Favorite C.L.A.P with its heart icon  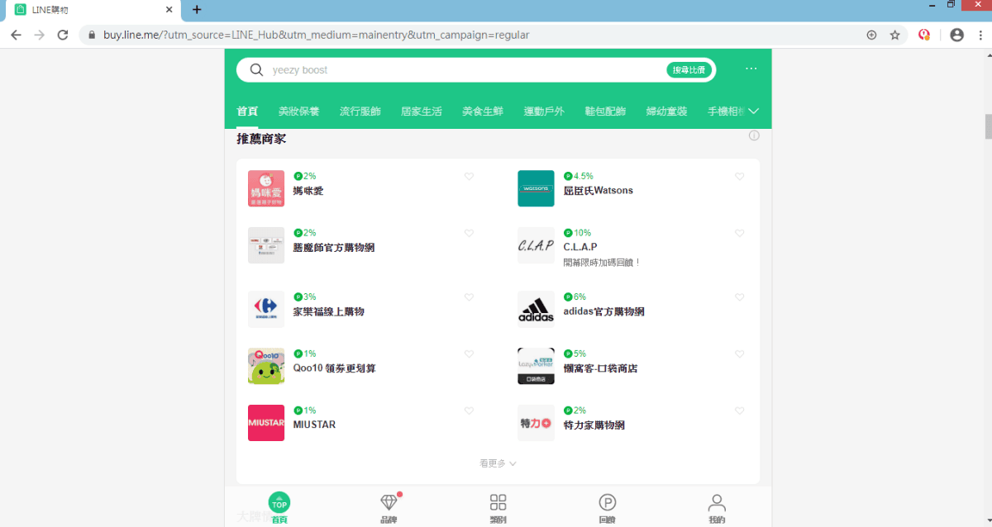pos(740,234)
